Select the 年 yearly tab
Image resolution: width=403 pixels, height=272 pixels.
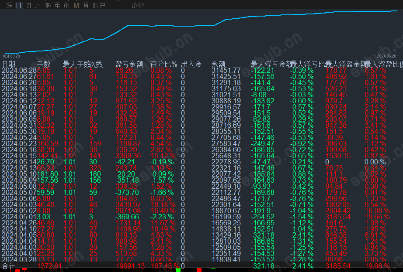(x=57, y=5)
